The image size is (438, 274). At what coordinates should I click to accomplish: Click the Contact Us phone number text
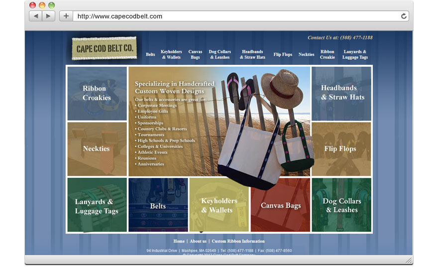[x=340, y=37]
